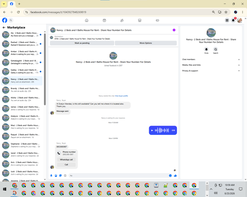This screenshot has width=247, height=197.
Task: Open the purple conversation information icon
Action: (x=174, y=30)
